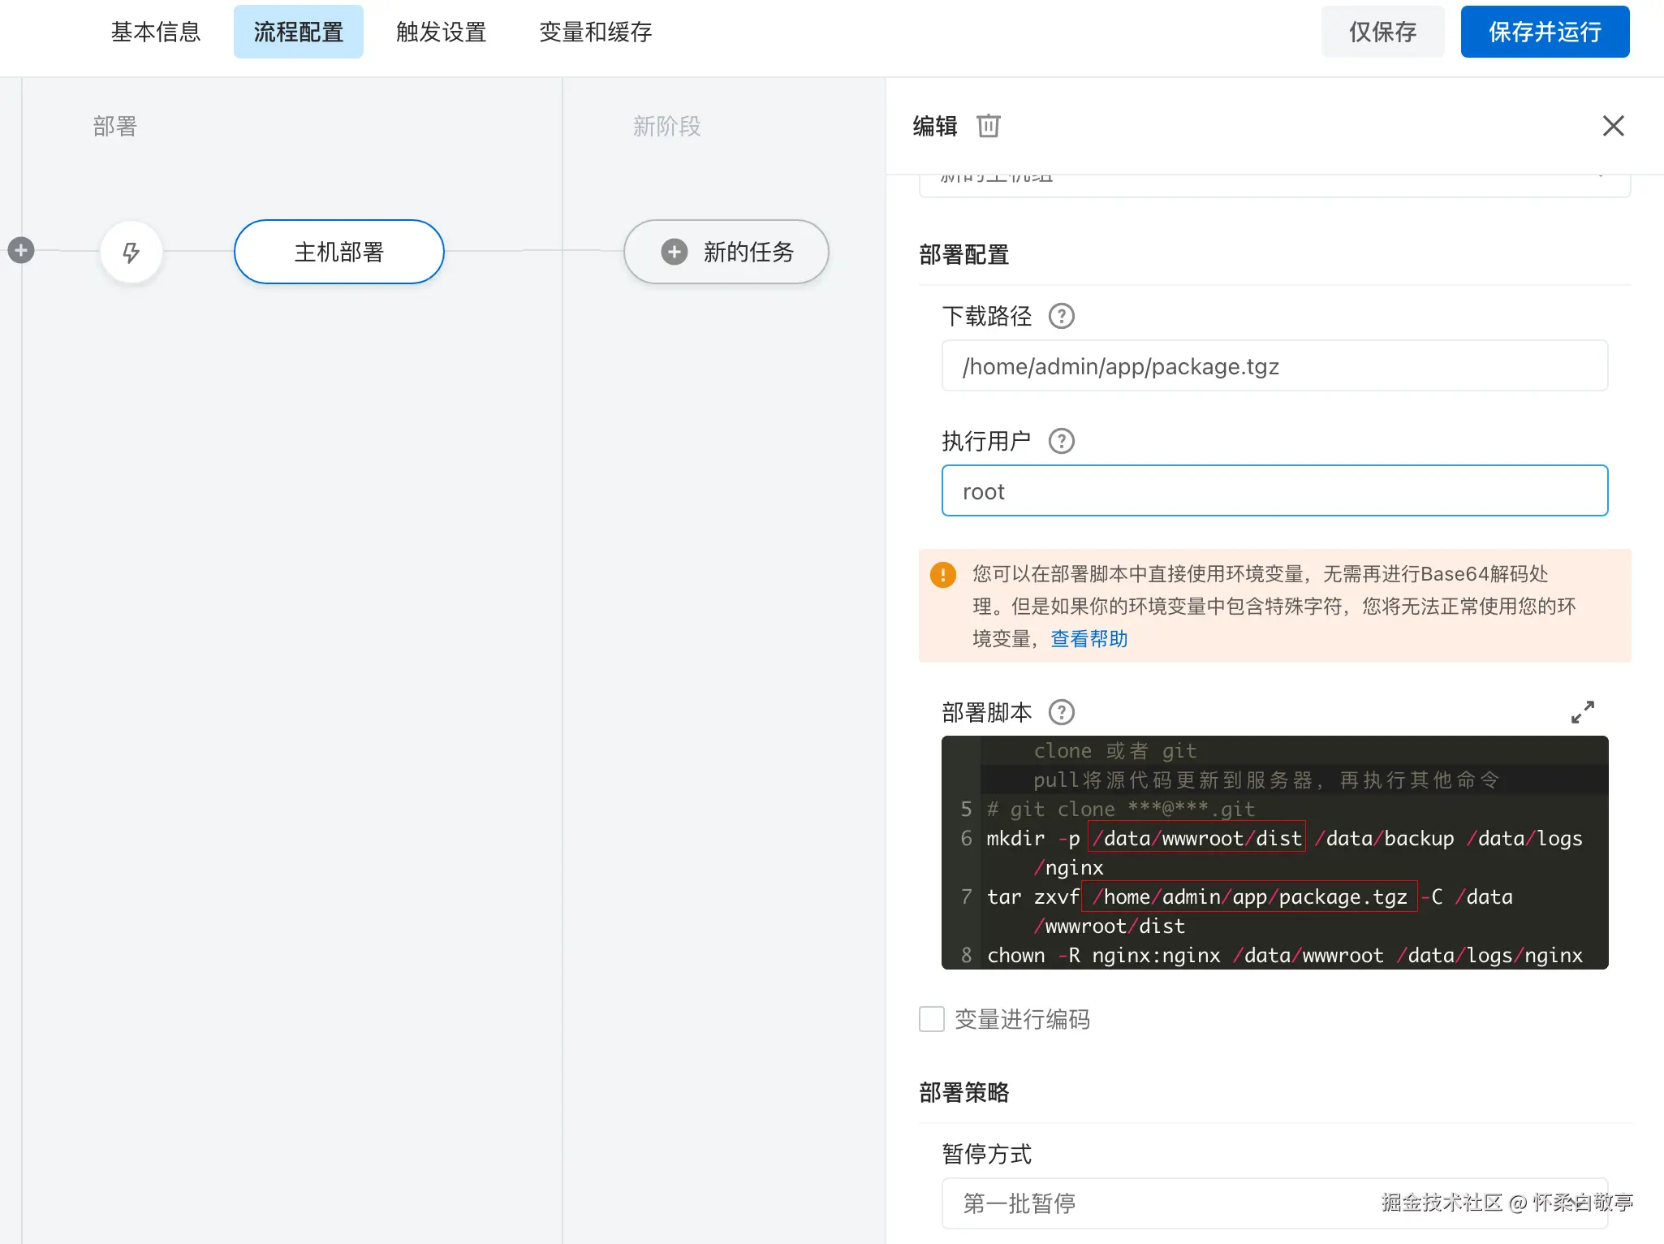
Task: Click inside the 部署脚本 code editor
Action: (1274, 853)
